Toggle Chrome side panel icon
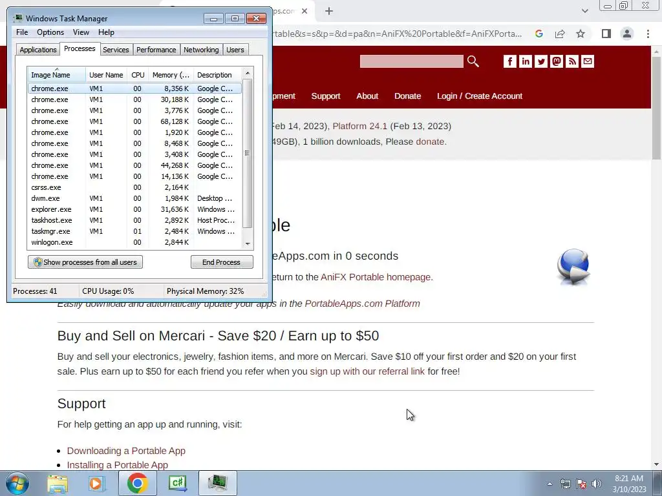This screenshot has width=662, height=496. (x=606, y=34)
